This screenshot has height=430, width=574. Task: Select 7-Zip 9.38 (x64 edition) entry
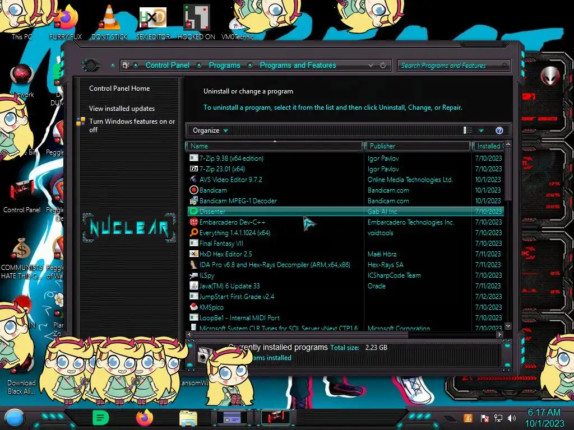click(231, 158)
